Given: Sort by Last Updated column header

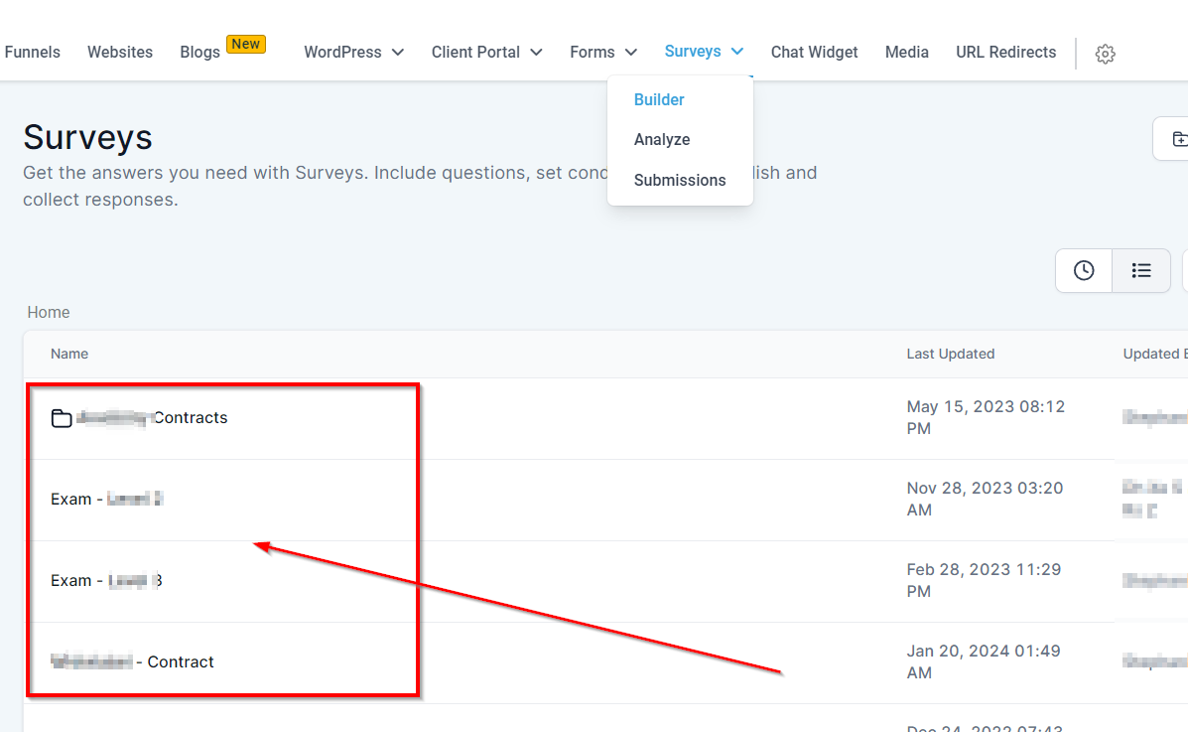Looking at the screenshot, I should click(950, 354).
